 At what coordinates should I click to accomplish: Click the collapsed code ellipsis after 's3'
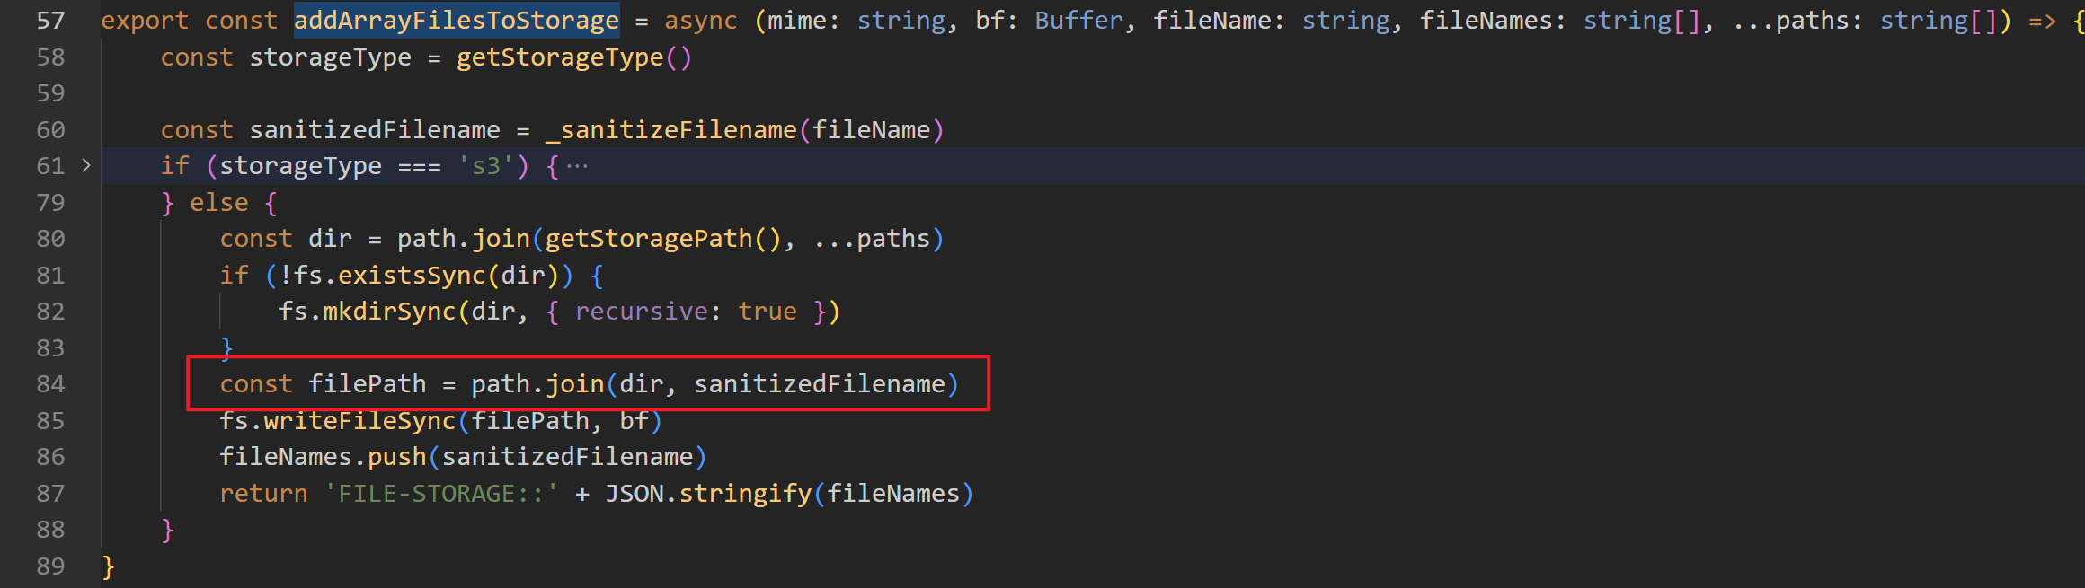point(577,166)
